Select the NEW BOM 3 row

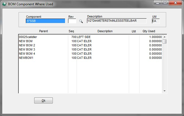pos(90,49)
